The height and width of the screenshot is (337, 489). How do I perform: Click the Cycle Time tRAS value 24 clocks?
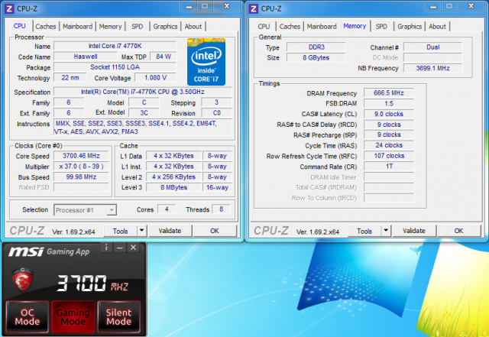389,145
